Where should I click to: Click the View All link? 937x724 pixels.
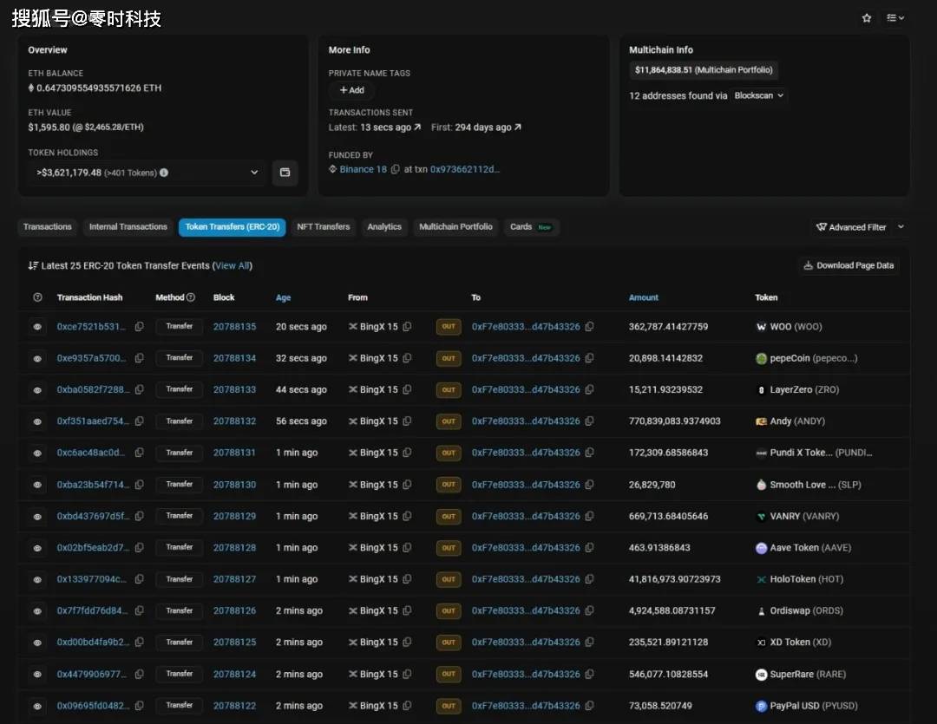pyautogui.click(x=232, y=265)
